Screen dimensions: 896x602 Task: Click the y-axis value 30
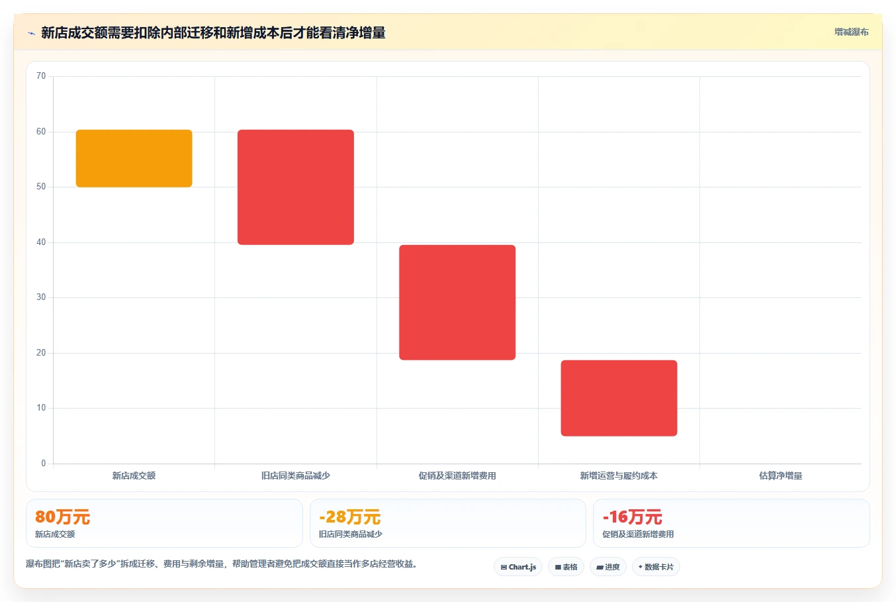pyautogui.click(x=41, y=297)
